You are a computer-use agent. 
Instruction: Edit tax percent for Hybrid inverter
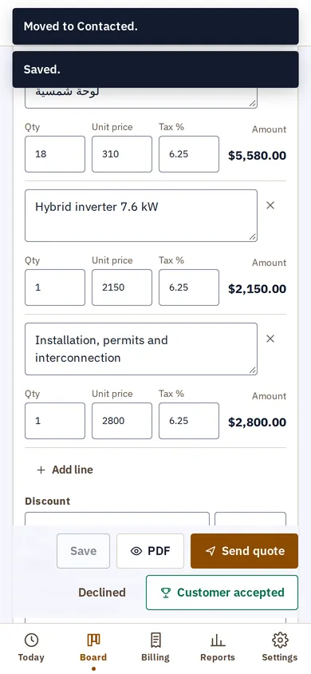coord(189,287)
